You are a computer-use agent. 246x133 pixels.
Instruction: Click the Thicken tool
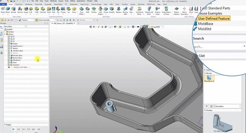[94, 10]
